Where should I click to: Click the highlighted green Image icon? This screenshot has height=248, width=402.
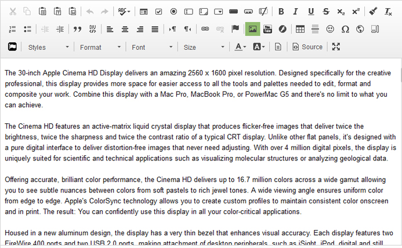click(252, 29)
